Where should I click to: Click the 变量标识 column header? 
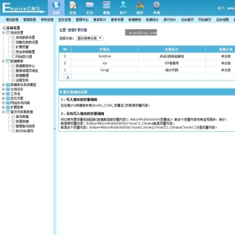(172, 49)
